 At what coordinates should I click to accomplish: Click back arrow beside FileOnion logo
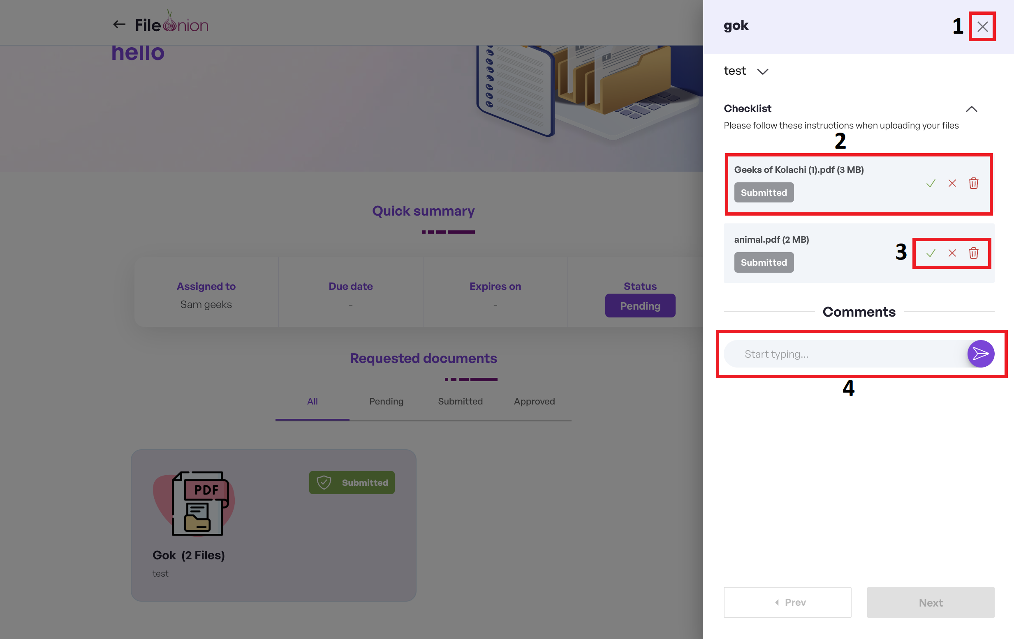tap(119, 24)
